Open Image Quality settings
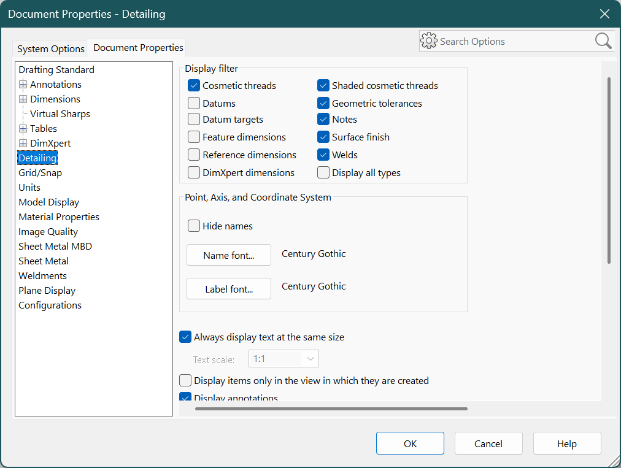This screenshot has height=468, width=621. 48,232
